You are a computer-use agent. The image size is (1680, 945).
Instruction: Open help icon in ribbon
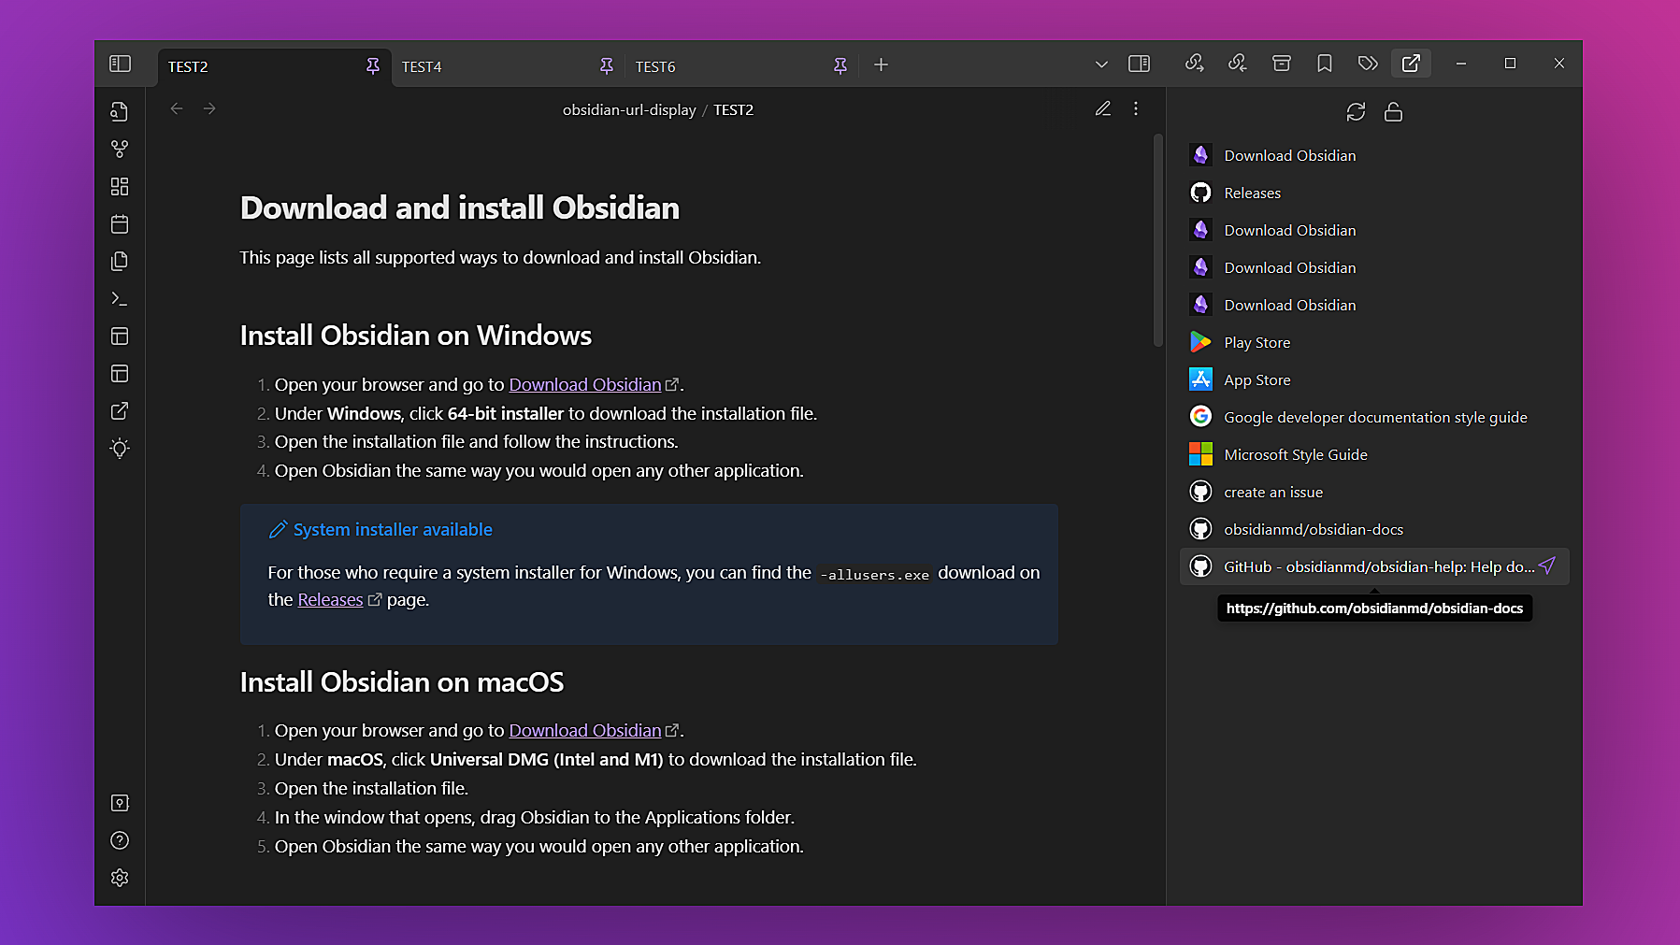click(120, 840)
